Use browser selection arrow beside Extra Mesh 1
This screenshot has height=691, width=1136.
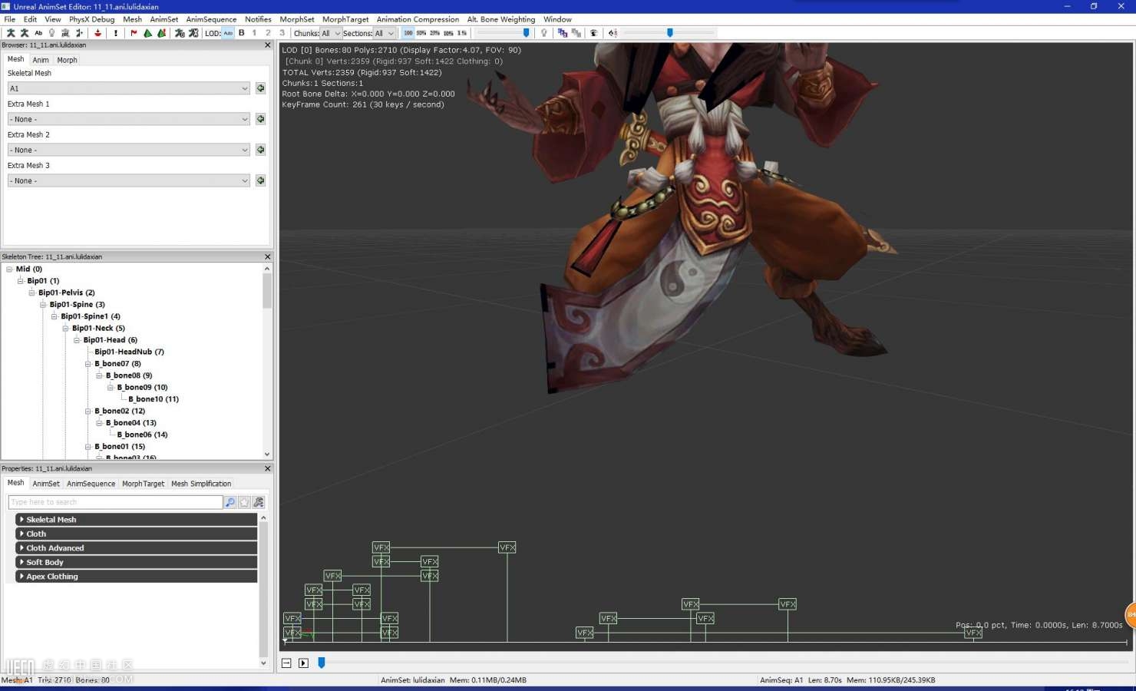[x=261, y=119]
